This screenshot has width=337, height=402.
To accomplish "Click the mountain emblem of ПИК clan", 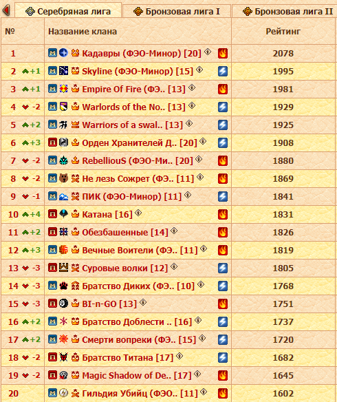I will point(63,196).
